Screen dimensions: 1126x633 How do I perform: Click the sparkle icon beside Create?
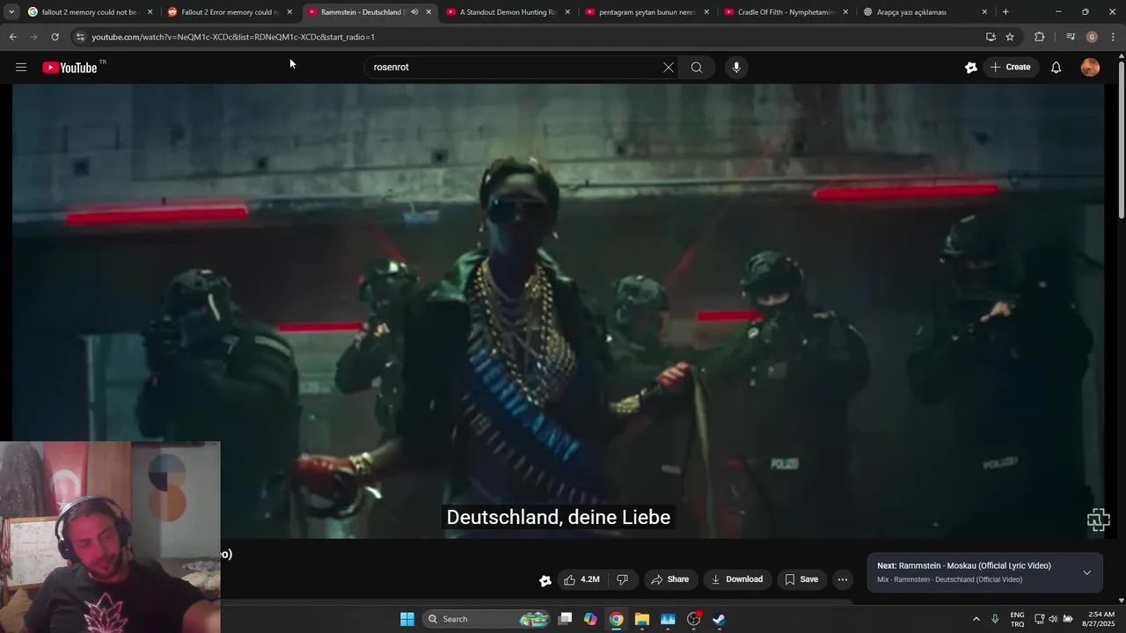coord(971,68)
